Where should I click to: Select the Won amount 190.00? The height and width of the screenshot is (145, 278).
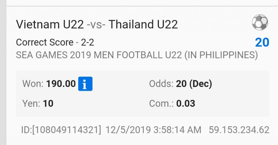(x=61, y=83)
